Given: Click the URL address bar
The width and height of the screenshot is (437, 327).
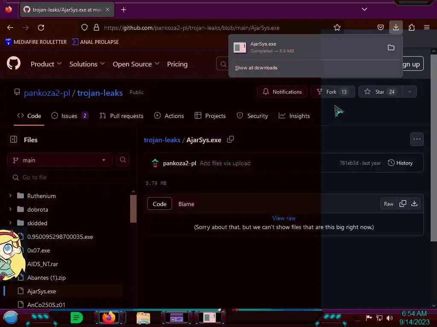Looking at the screenshot, I should [x=192, y=28].
